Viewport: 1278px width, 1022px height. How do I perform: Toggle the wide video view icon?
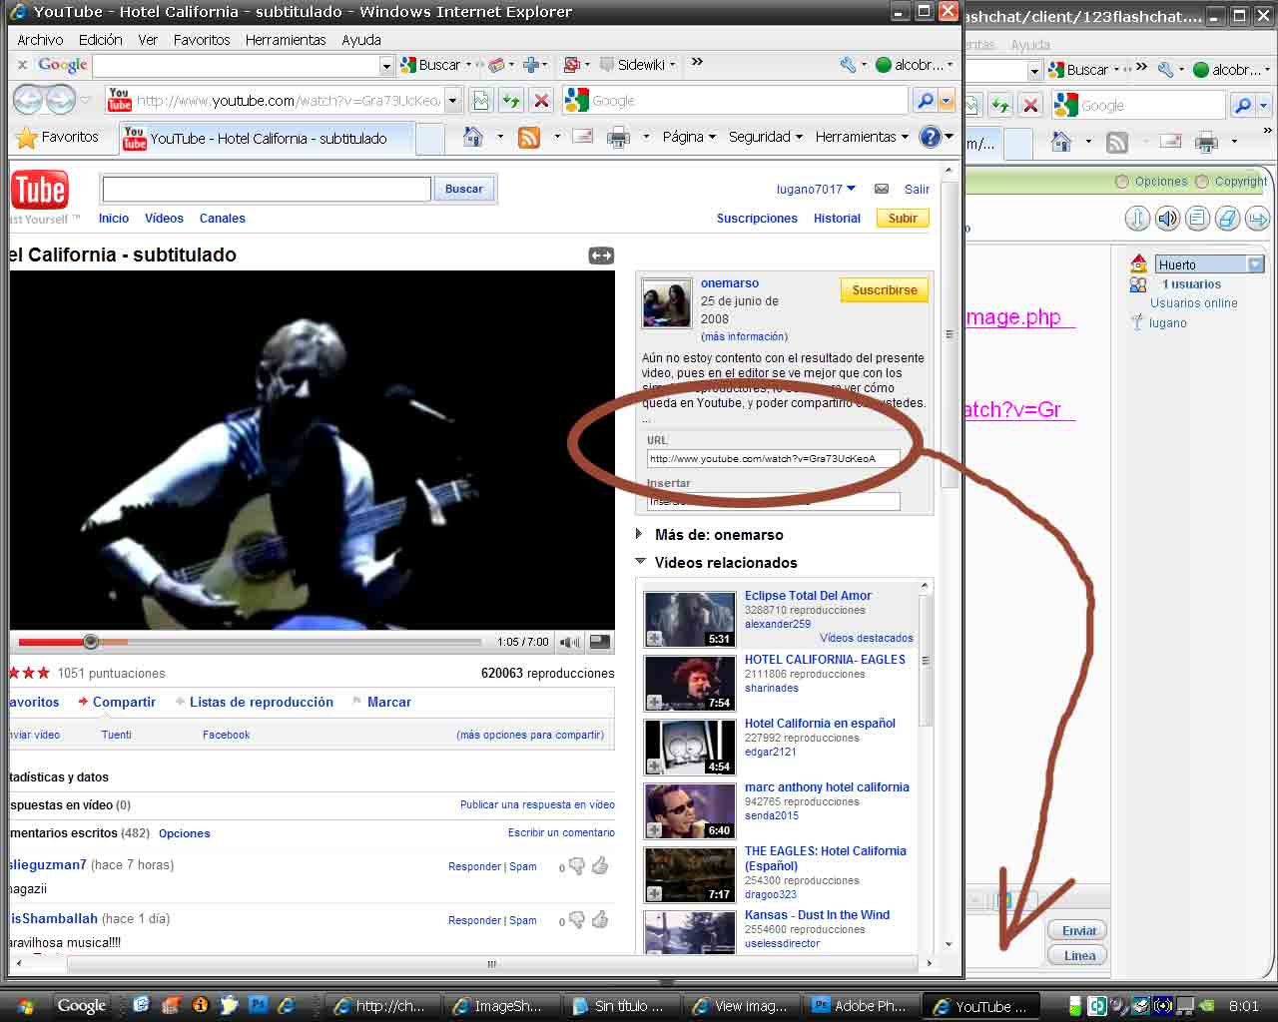[x=601, y=255]
